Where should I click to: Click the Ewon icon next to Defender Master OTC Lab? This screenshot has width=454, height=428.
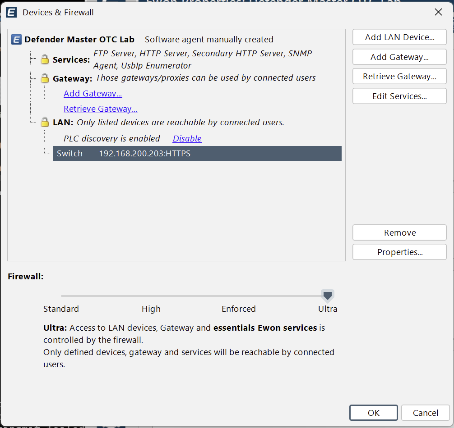[x=16, y=39]
